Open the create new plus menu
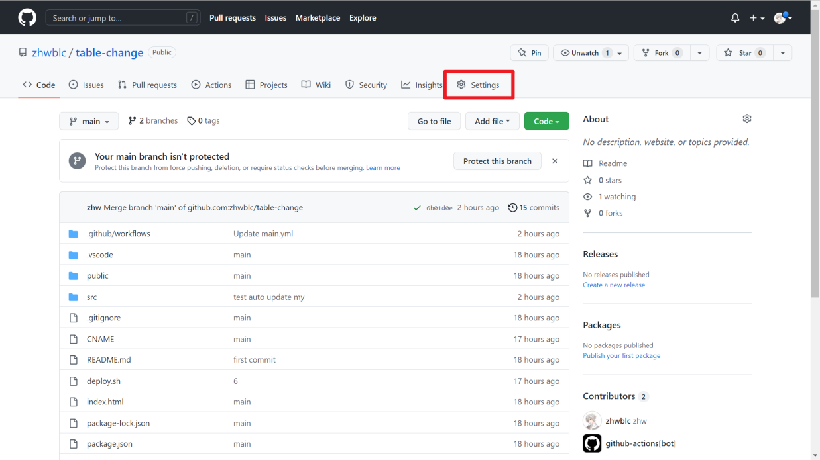 (x=757, y=18)
